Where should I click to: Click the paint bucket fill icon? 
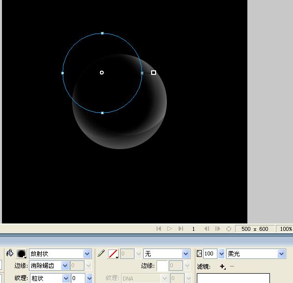10,253
